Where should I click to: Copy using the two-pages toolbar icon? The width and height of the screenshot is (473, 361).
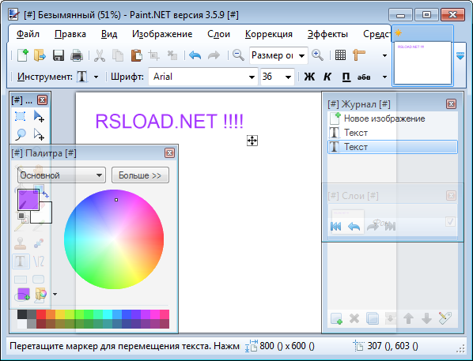(118, 55)
